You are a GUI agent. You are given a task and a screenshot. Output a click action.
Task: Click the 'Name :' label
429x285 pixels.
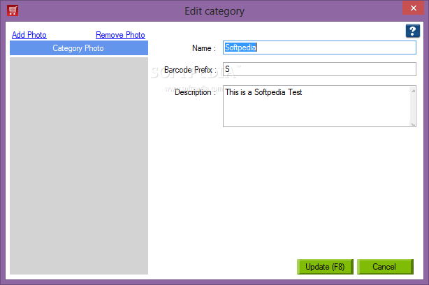pos(204,48)
